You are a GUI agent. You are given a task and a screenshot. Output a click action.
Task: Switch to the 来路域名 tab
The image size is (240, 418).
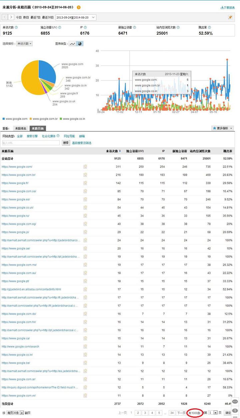21,128
